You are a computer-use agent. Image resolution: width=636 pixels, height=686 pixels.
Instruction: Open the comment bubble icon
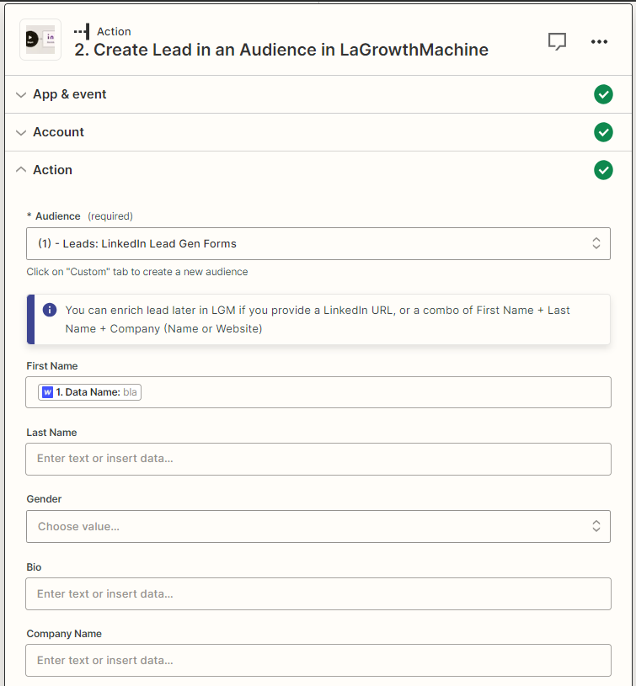pyautogui.click(x=557, y=41)
